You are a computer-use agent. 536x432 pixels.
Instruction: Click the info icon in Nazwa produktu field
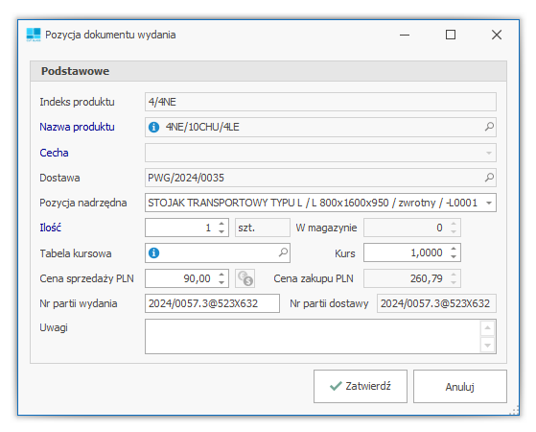click(x=153, y=127)
